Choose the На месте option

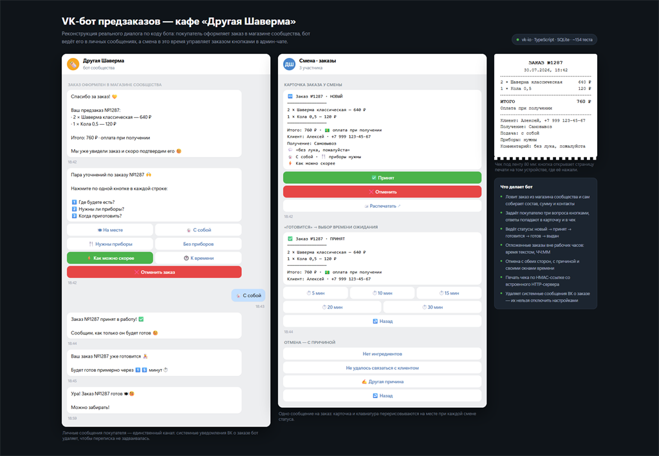click(110, 230)
